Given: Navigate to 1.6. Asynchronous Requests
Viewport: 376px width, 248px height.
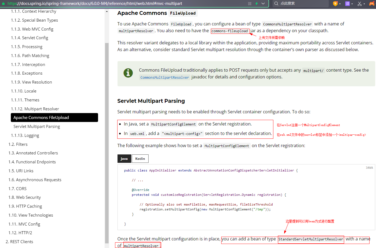Looking at the screenshot, I should point(35,180).
